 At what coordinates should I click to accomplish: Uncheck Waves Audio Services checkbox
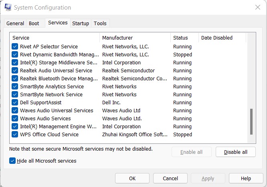15,118
